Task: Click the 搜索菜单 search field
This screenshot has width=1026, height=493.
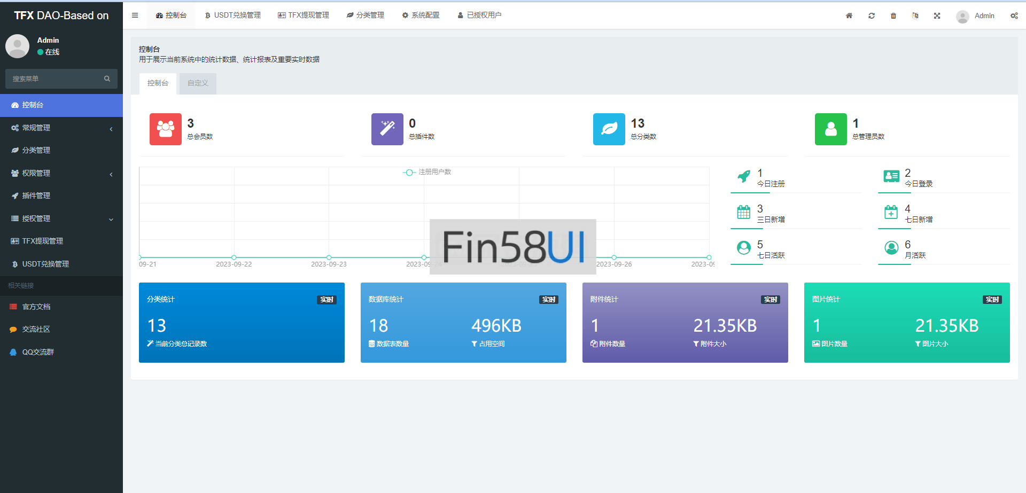Action: click(56, 79)
